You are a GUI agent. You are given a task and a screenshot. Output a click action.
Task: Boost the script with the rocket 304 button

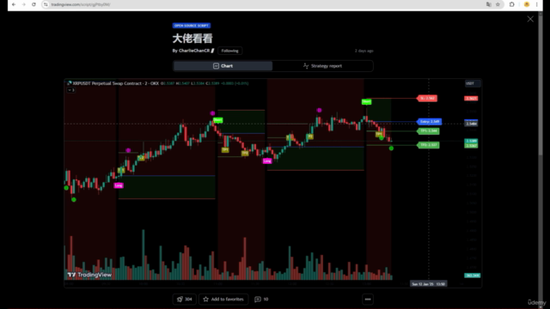coord(185,300)
